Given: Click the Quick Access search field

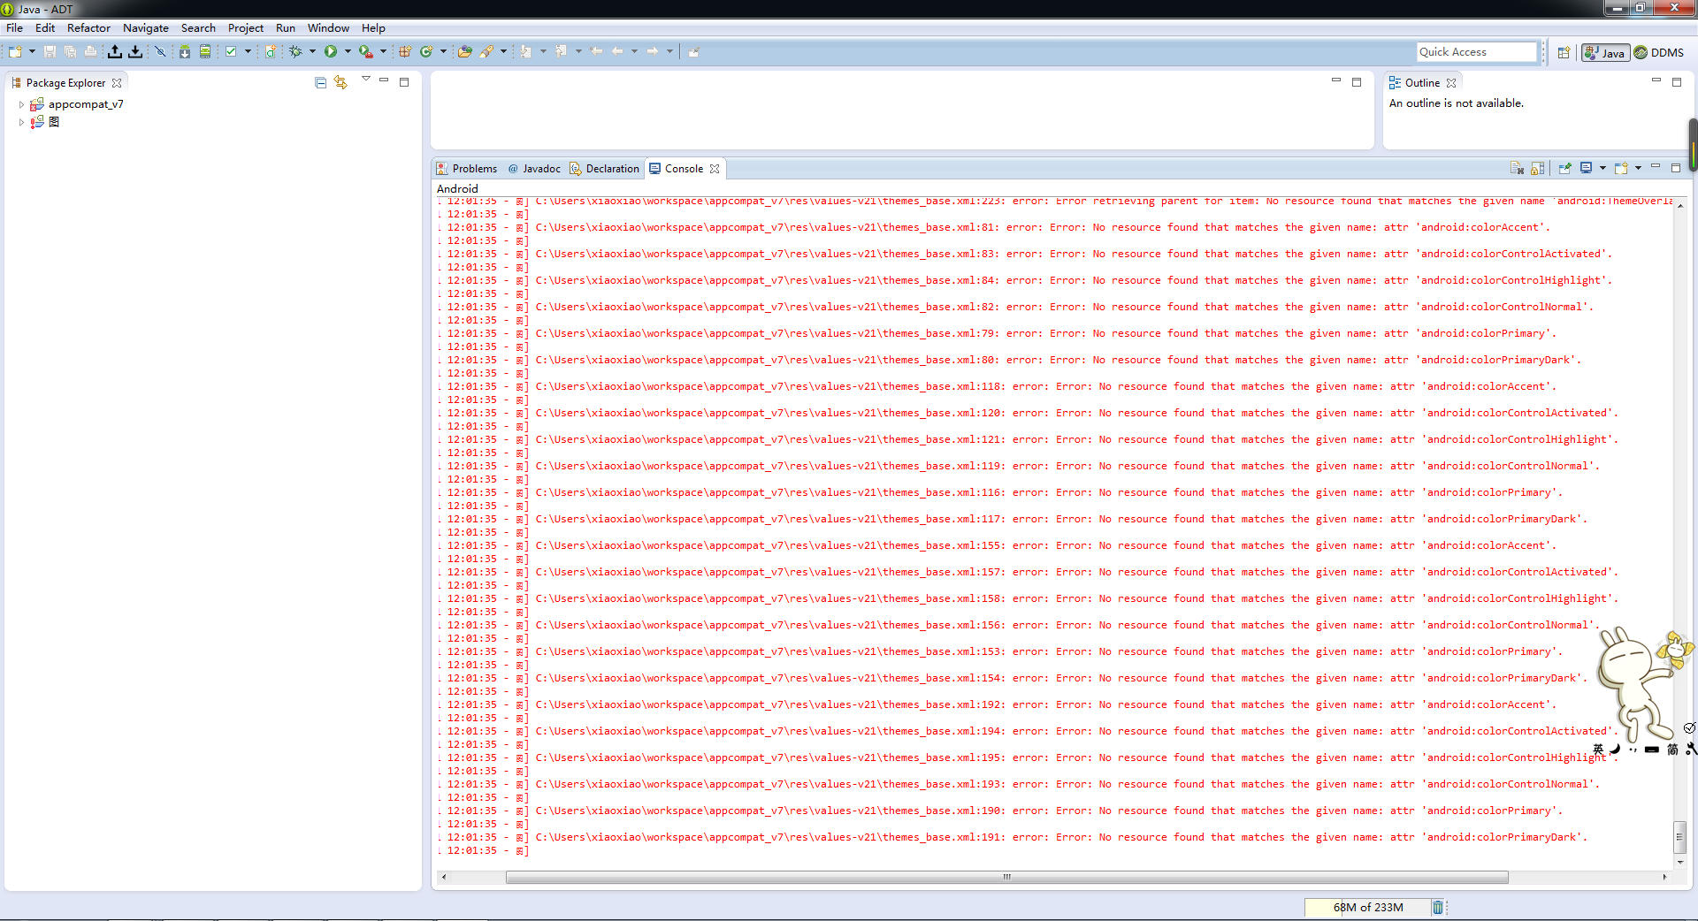Looking at the screenshot, I should pos(1476,52).
